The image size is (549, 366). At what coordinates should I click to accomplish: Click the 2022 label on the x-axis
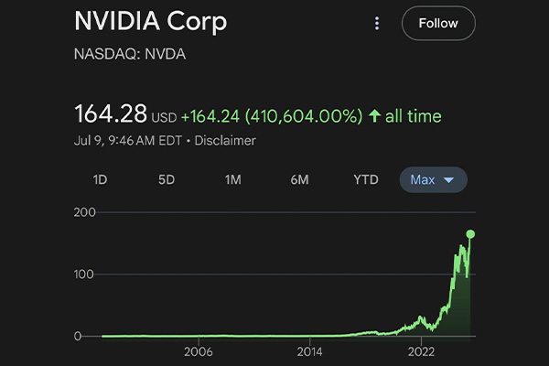click(x=421, y=351)
